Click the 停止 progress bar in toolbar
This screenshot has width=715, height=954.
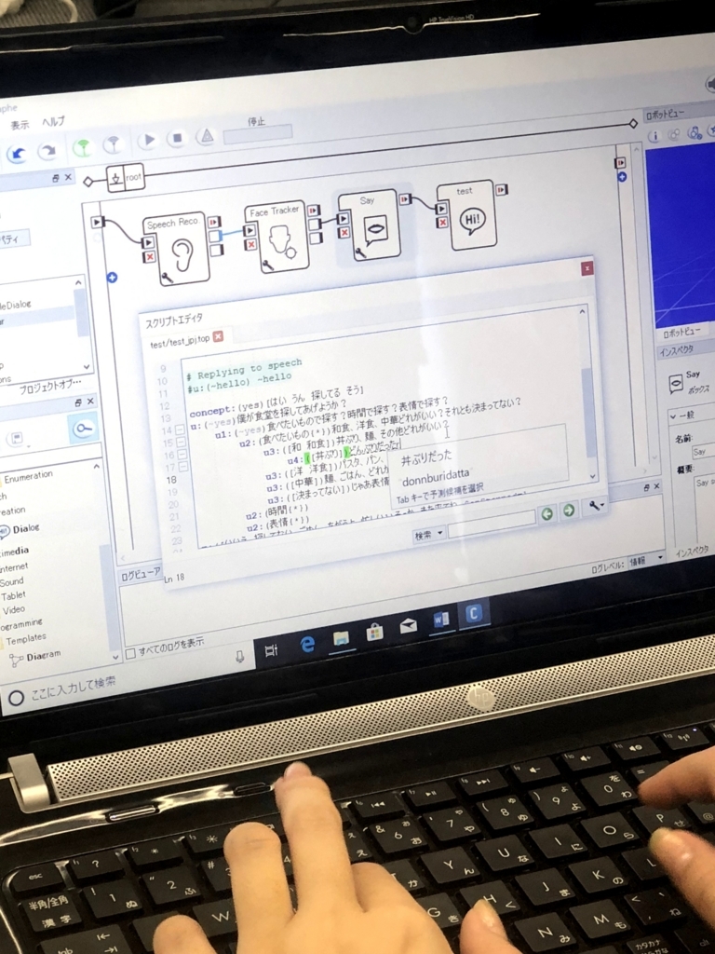[x=258, y=133]
